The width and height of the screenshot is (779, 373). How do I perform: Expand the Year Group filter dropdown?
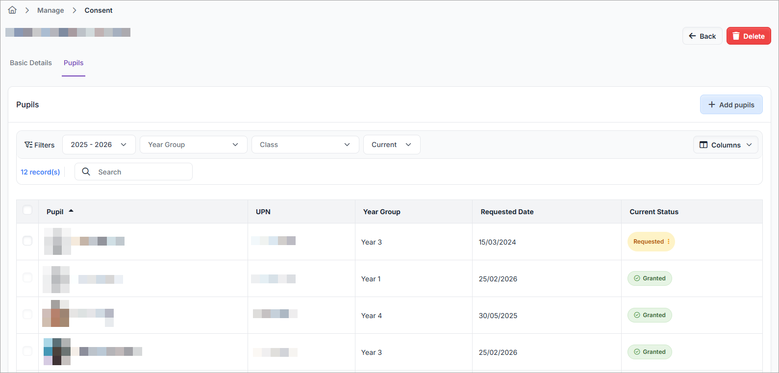(x=193, y=145)
